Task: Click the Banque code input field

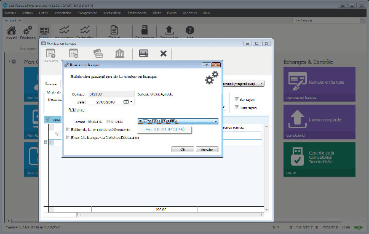Action: 111,94
